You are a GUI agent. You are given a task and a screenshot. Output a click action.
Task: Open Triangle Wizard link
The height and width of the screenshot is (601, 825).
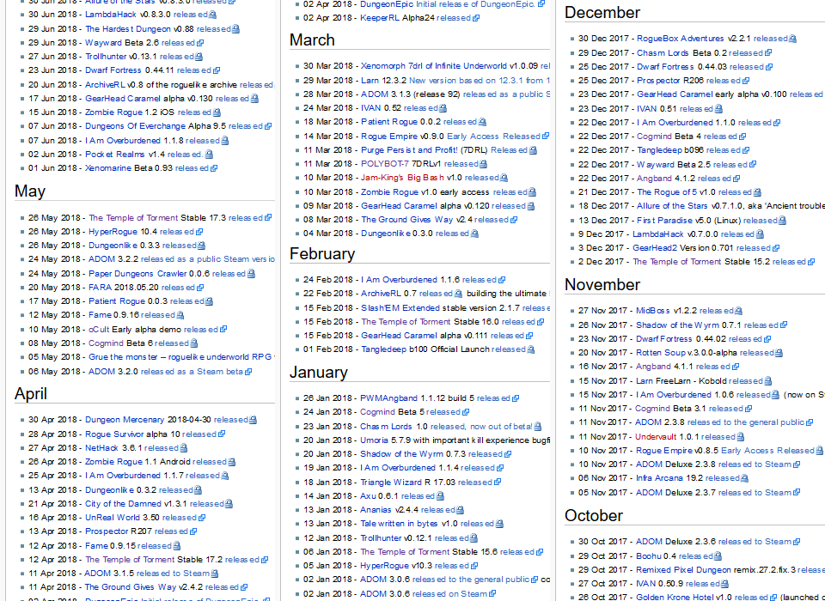[x=391, y=483]
